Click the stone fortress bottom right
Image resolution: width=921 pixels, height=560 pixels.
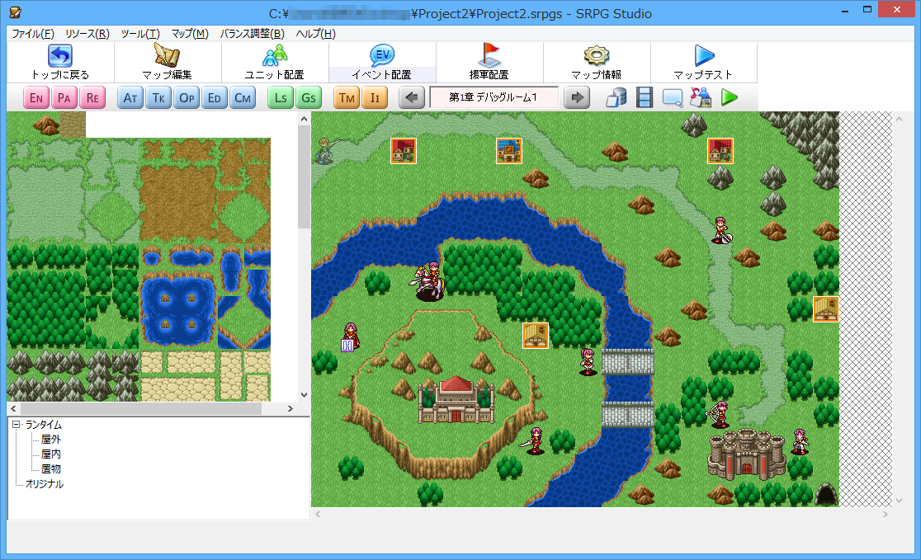pyautogui.click(x=747, y=455)
